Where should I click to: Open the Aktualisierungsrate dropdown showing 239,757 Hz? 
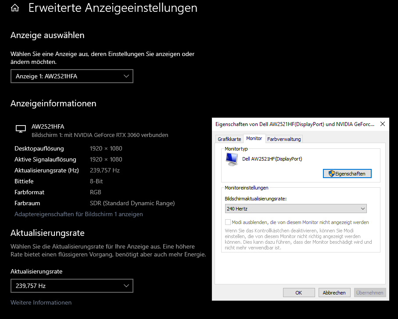pyautogui.click(x=72, y=285)
